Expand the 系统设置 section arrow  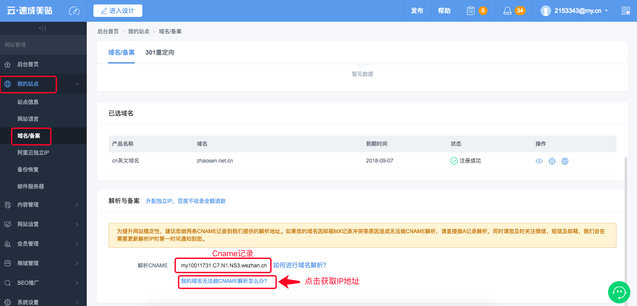[77, 302]
